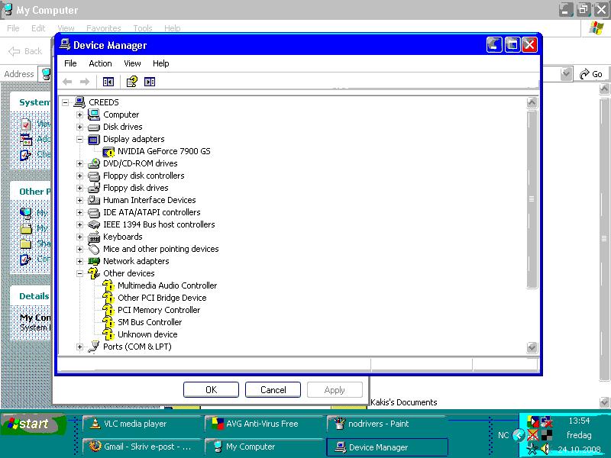Open the My Computer address bar dropdown
This screenshot has width=611, height=458.
coord(566,74)
